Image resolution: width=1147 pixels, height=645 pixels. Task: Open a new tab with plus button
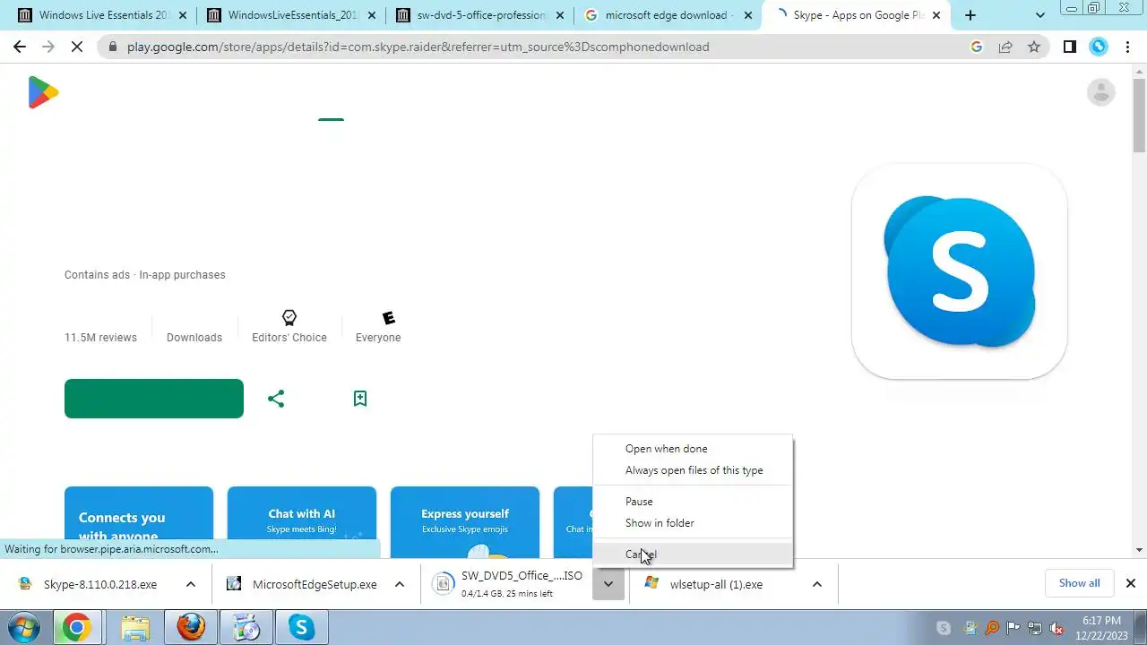970,15
